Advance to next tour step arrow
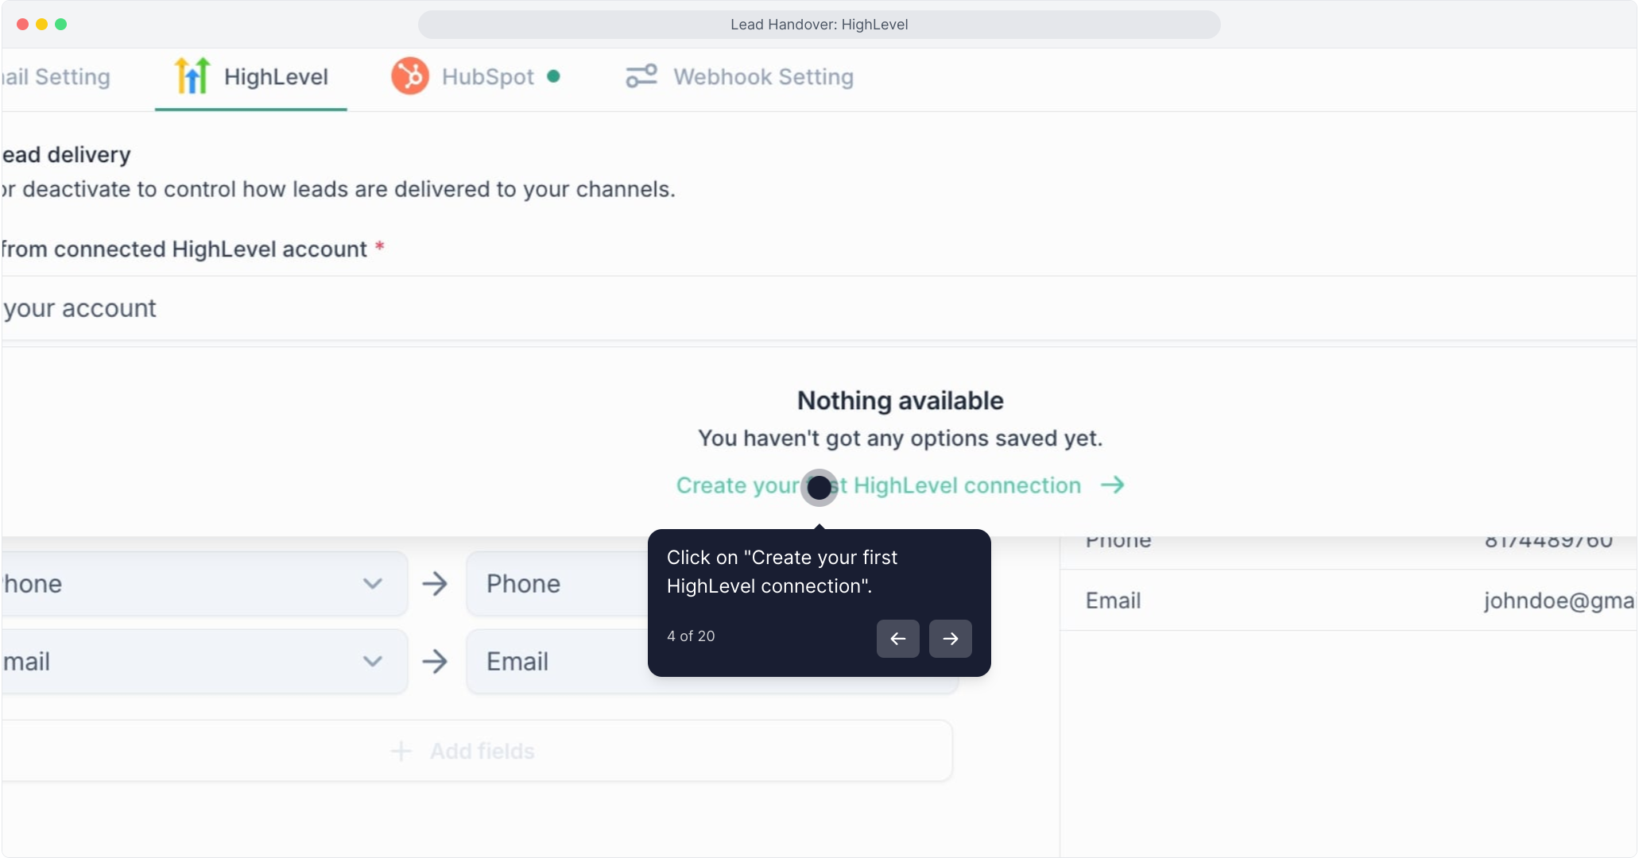Image resolution: width=1639 pixels, height=858 pixels. pos(950,639)
